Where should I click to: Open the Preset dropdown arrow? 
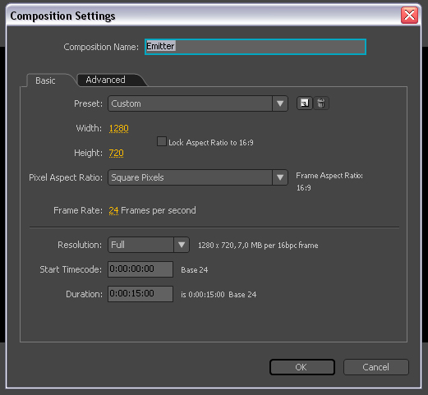(280, 103)
